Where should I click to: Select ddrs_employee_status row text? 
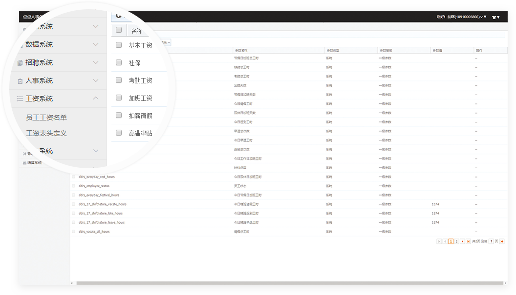click(x=94, y=186)
